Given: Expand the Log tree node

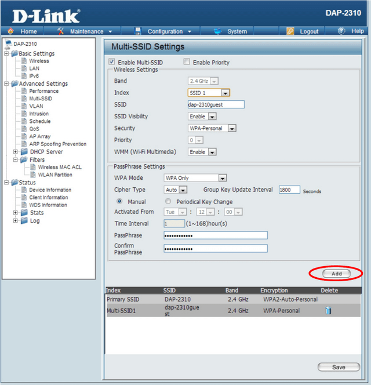Looking at the screenshot, I should coord(16,220).
